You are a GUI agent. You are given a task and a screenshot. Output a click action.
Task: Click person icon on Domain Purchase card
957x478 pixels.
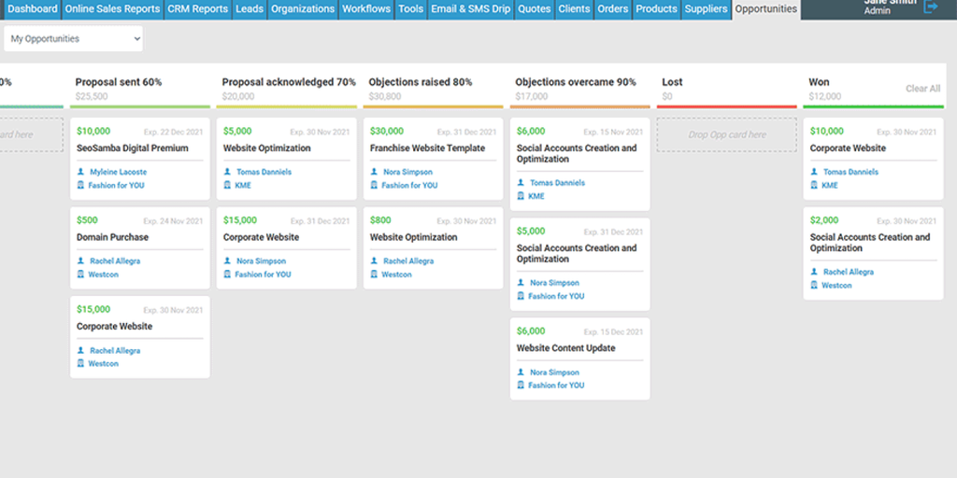[80, 261]
